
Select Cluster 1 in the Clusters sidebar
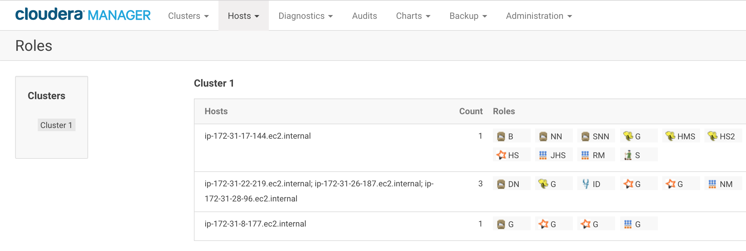point(57,125)
